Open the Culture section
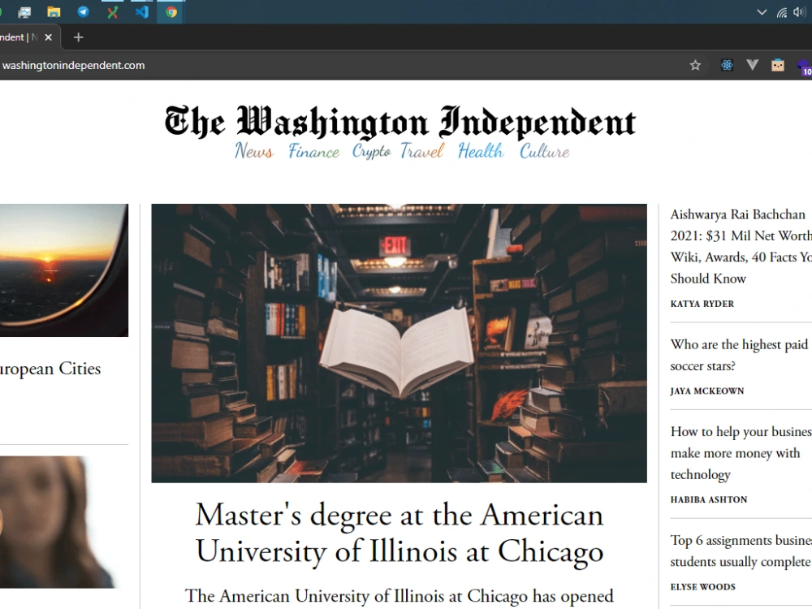The image size is (812, 609). coord(545,151)
